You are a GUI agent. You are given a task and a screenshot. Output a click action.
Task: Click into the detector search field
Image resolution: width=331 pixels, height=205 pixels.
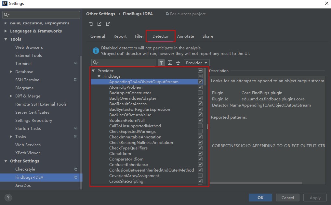(x=123, y=63)
